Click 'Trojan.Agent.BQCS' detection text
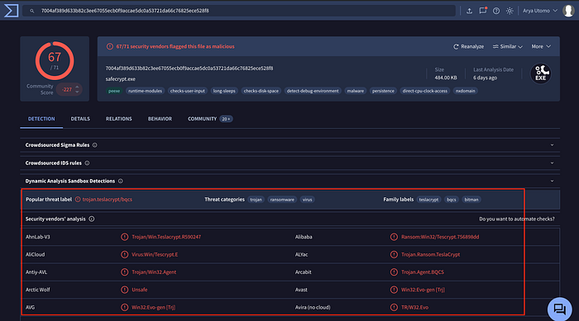 (x=423, y=272)
